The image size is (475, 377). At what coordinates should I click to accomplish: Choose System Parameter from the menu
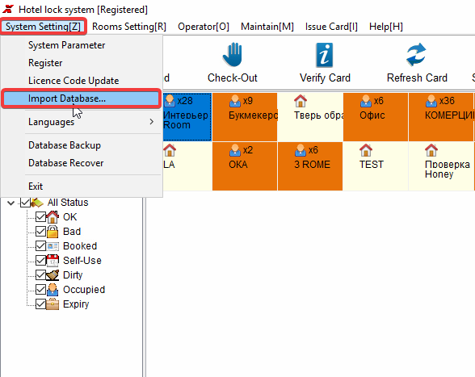(81, 45)
